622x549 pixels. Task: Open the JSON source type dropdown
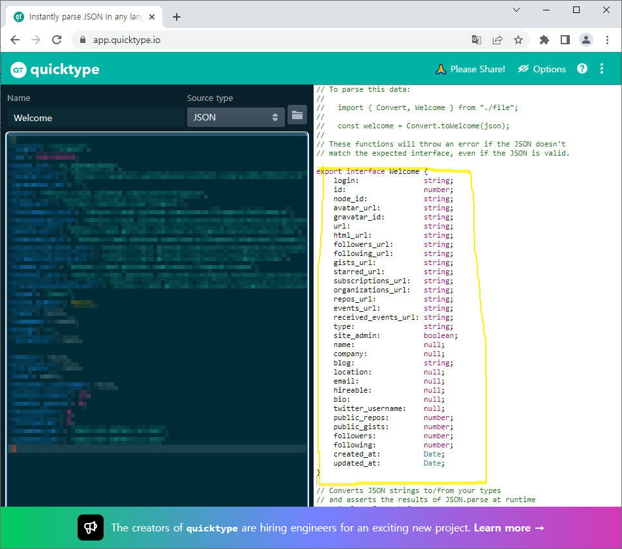pos(235,117)
